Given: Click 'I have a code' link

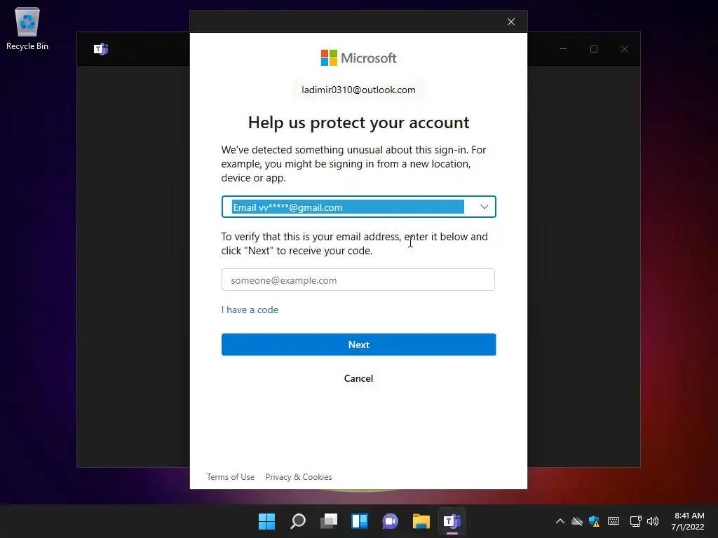Looking at the screenshot, I should point(250,310).
